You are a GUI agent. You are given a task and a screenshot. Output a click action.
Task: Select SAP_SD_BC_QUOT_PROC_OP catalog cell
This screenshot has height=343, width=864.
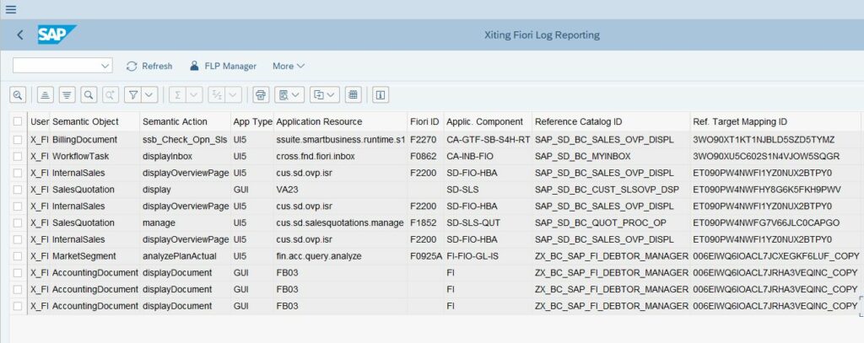(611, 223)
